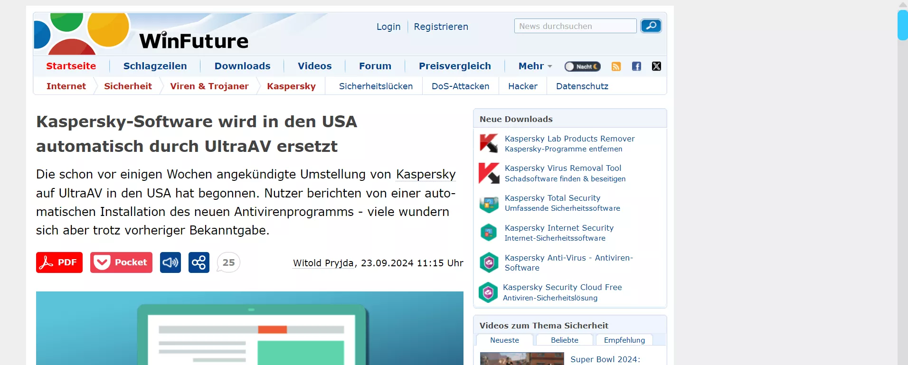Click the page vertical scrollbar thumb
Image resolution: width=908 pixels, height=365 pixels.
[x=902, y=25]
